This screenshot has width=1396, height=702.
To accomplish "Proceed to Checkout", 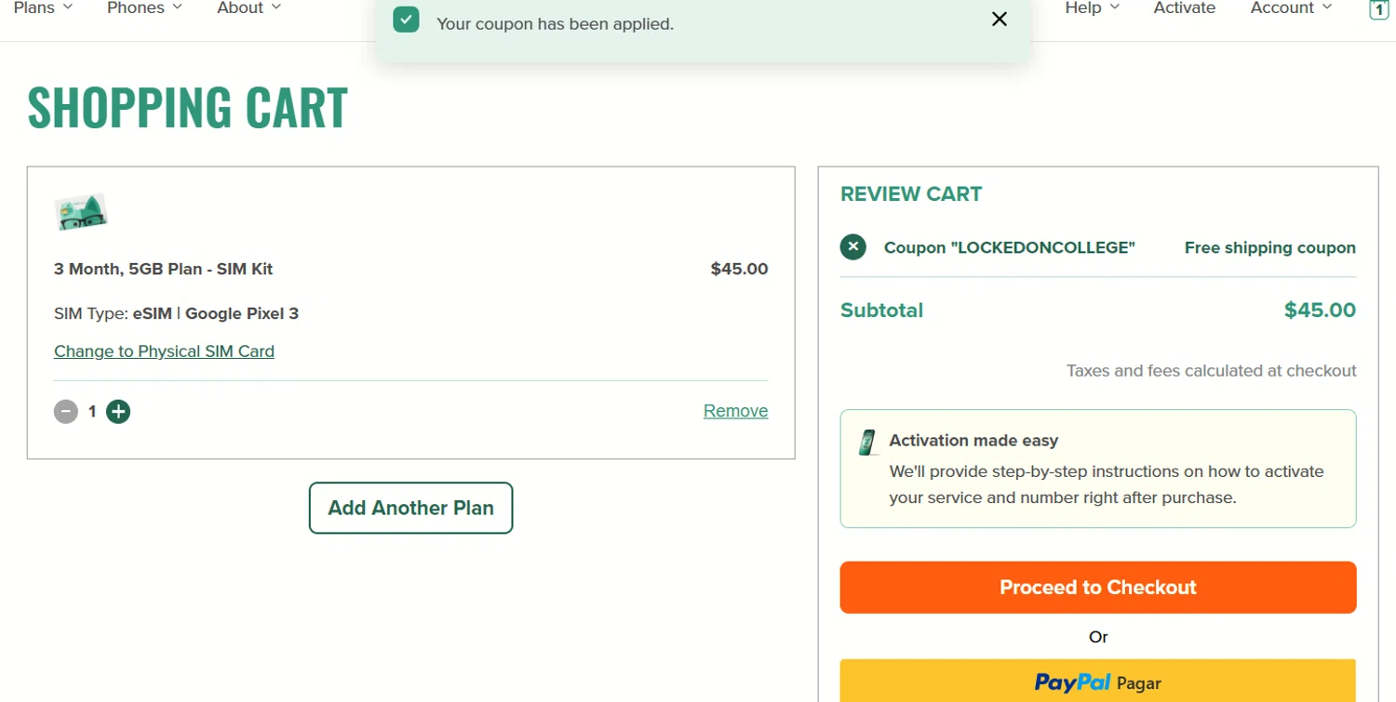I will pos(1098,588).
